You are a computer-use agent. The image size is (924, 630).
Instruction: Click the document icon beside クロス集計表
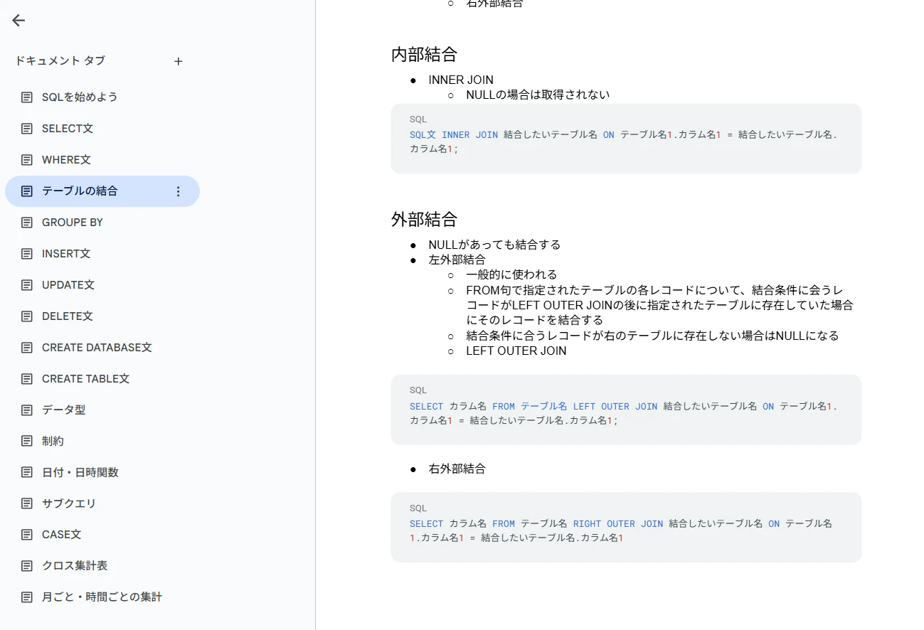[x=27, y=566]
